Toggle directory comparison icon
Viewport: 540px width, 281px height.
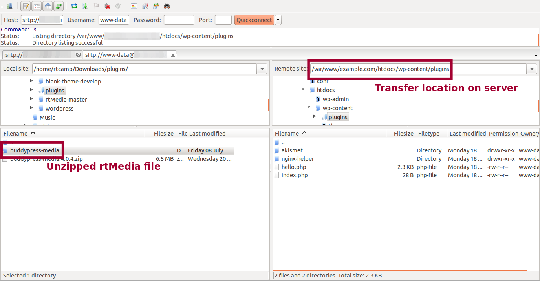[145, 6]
